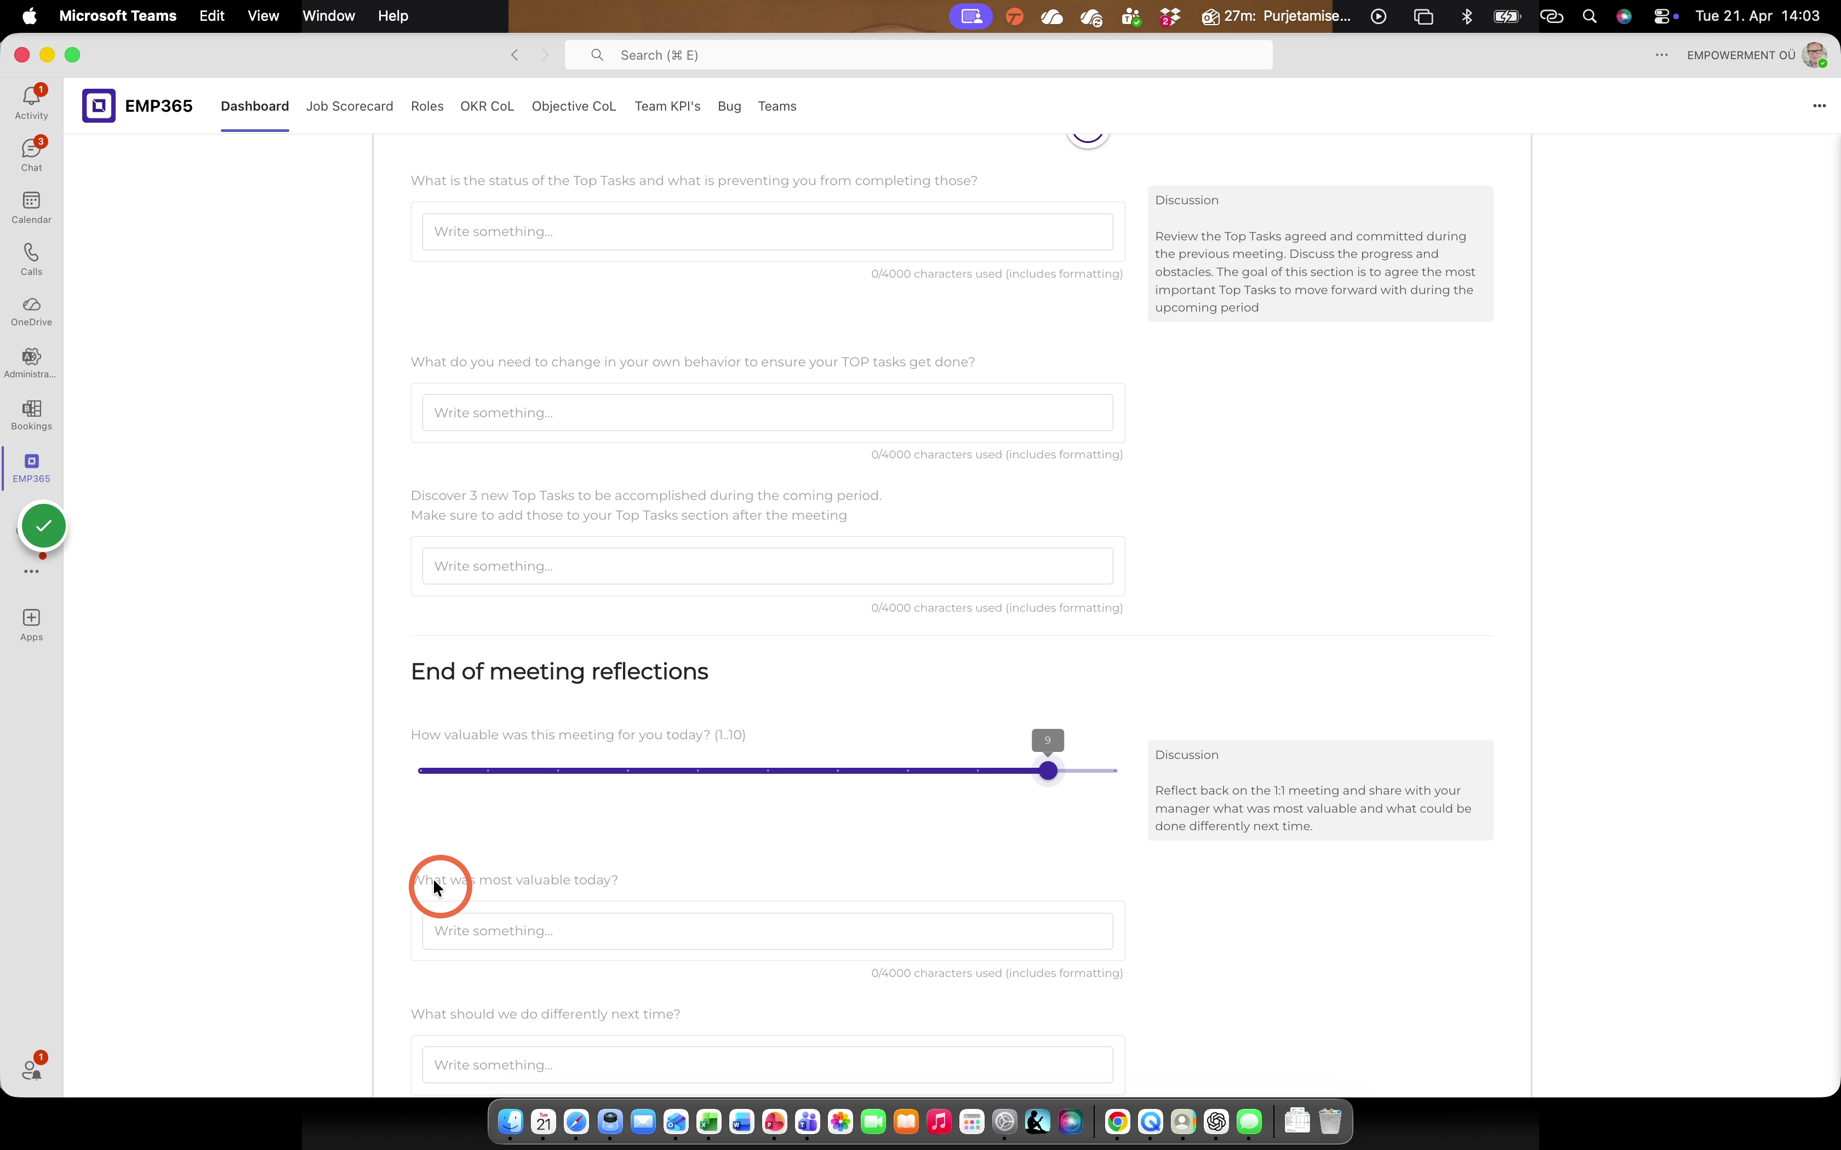Click the 3 new Top Tasks text field
This screenshot has width=1841, height=1150.
pos(768,567)
